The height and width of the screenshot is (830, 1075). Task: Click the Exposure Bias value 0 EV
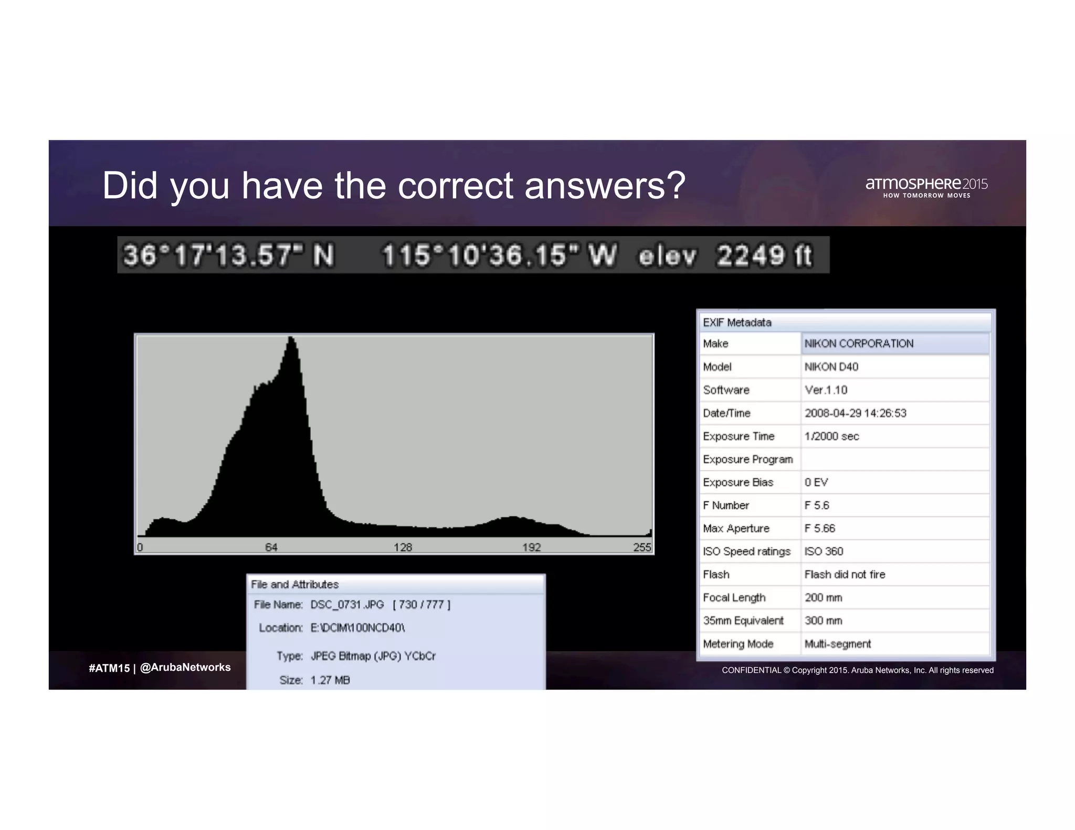[816, 482]
